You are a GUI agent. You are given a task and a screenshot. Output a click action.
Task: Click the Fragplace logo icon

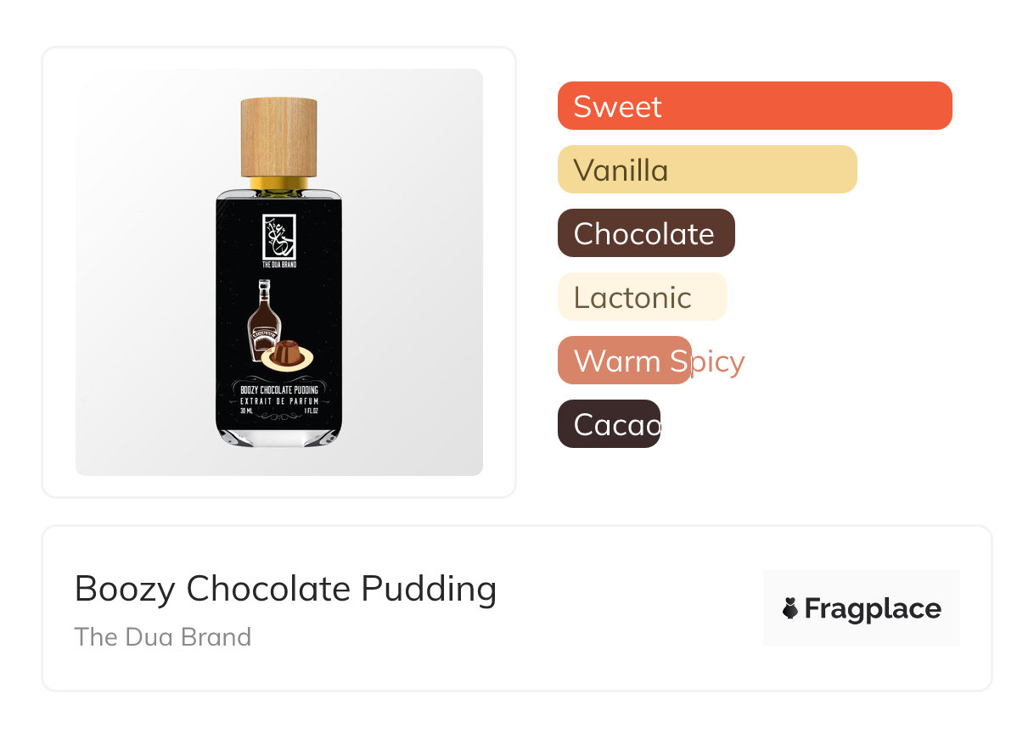tap(790, 608)
